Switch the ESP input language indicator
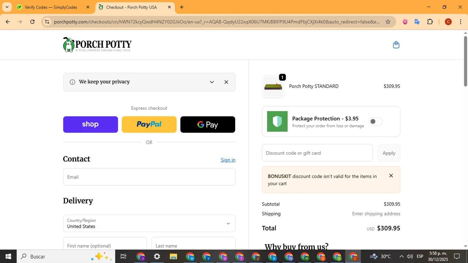 coord(420,256)
